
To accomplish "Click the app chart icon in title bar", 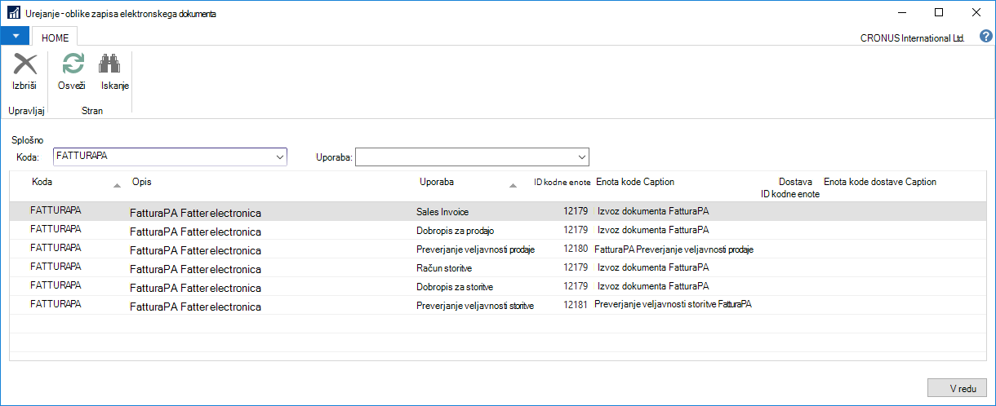I will [x=13, y=13].
